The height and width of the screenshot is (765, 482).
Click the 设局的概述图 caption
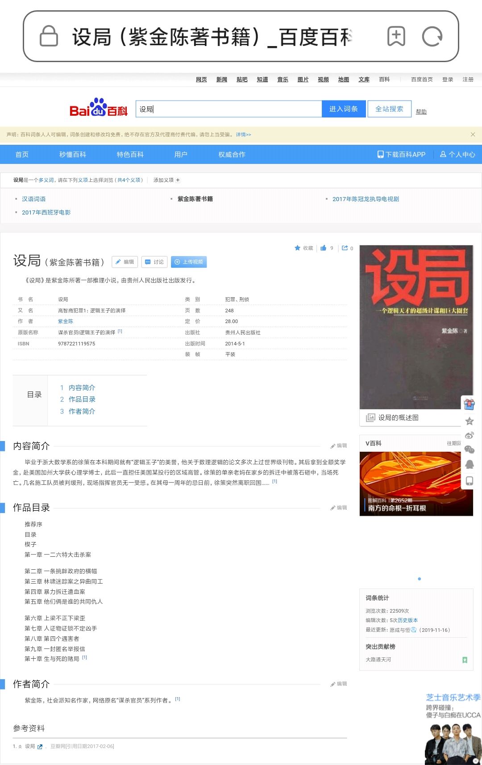(x=399, y=418)
